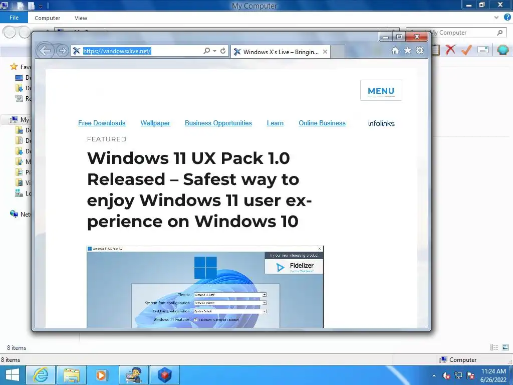Screen dimensions: 513x385
Task: Click the blue Help question mark icon
Action: point(507,18)
